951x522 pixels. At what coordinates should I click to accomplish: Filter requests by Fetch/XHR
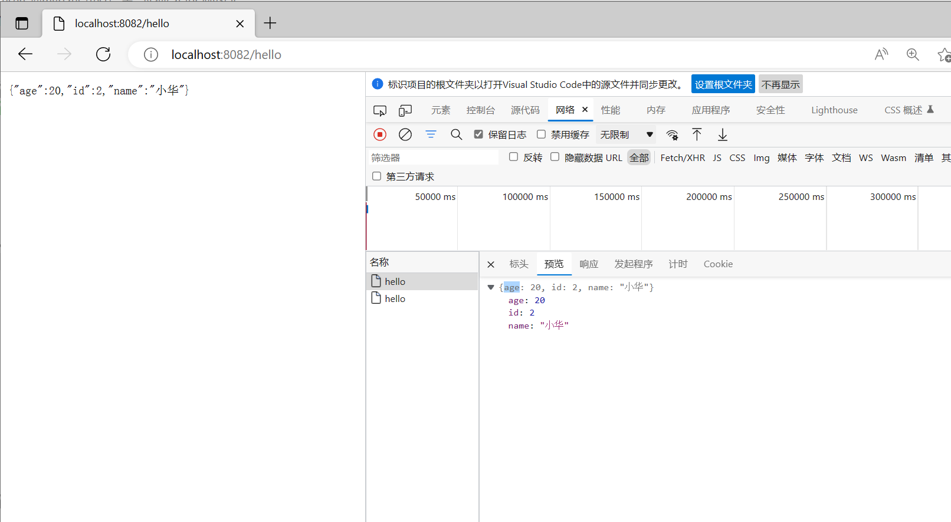coord(683,157)
